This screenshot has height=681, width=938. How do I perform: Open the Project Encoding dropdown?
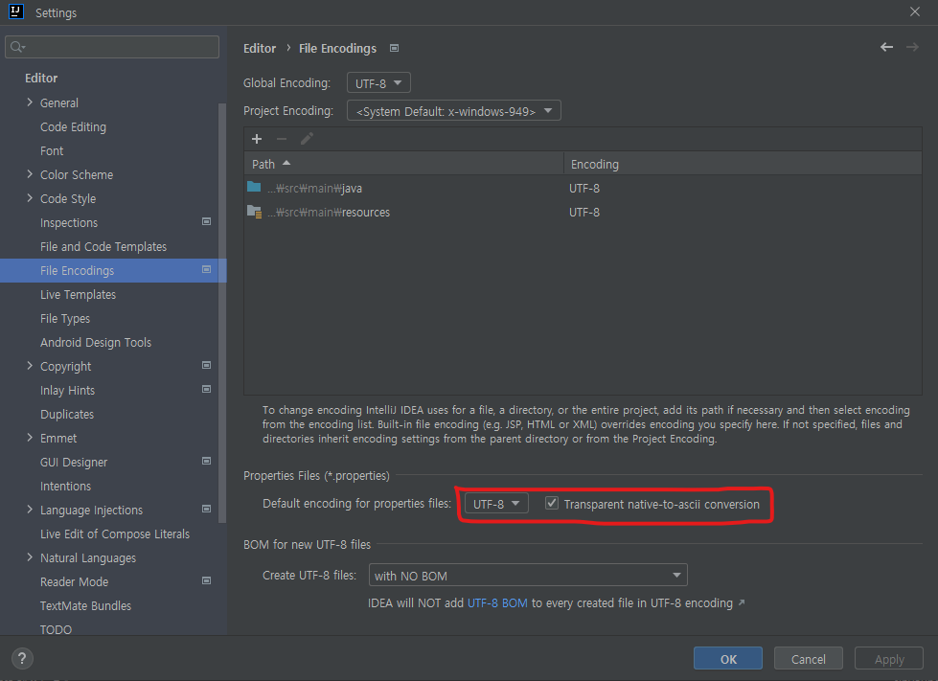tap(454, 110)
